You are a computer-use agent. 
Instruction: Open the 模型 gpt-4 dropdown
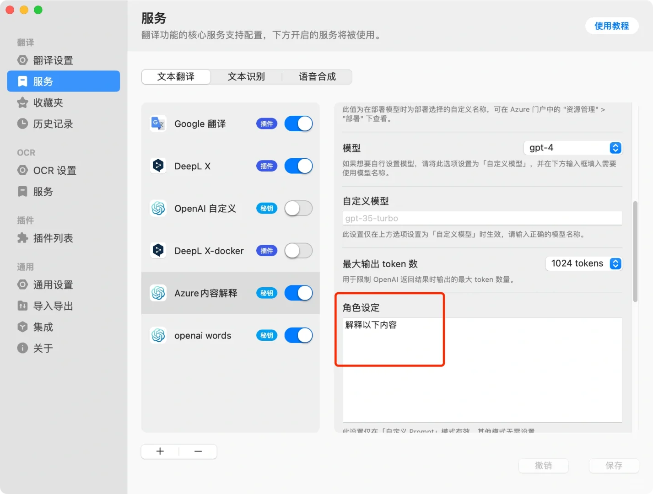[x=573, y=147]
